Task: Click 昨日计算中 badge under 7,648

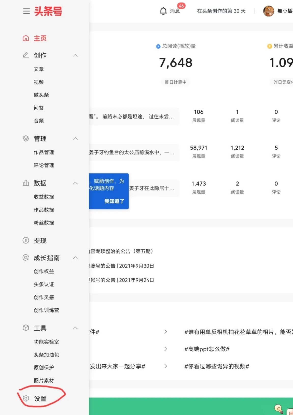Action: pyautogui.click(x=176, y=82)
